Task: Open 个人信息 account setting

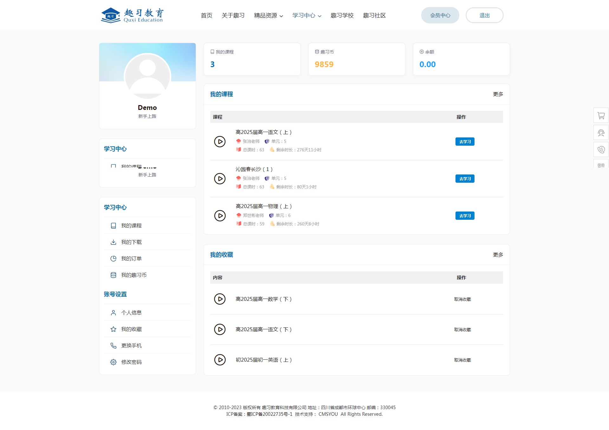Action: pyautogui.click(x=147, y=313)
